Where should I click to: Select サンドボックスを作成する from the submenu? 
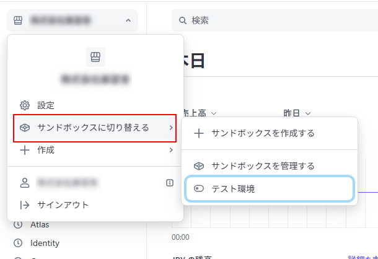pyautogui.click(x=263, y=133)
